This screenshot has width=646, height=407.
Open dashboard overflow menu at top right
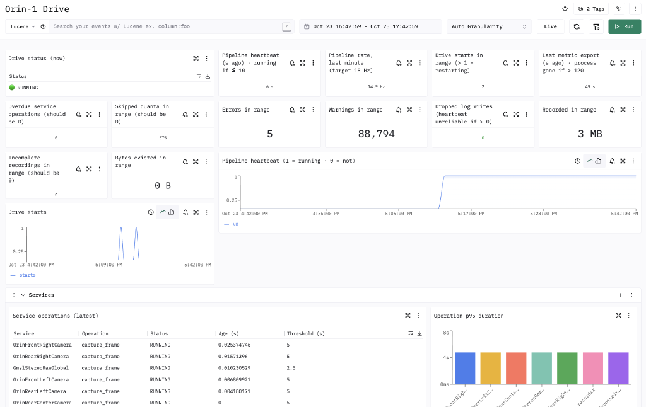click(635, 9)
